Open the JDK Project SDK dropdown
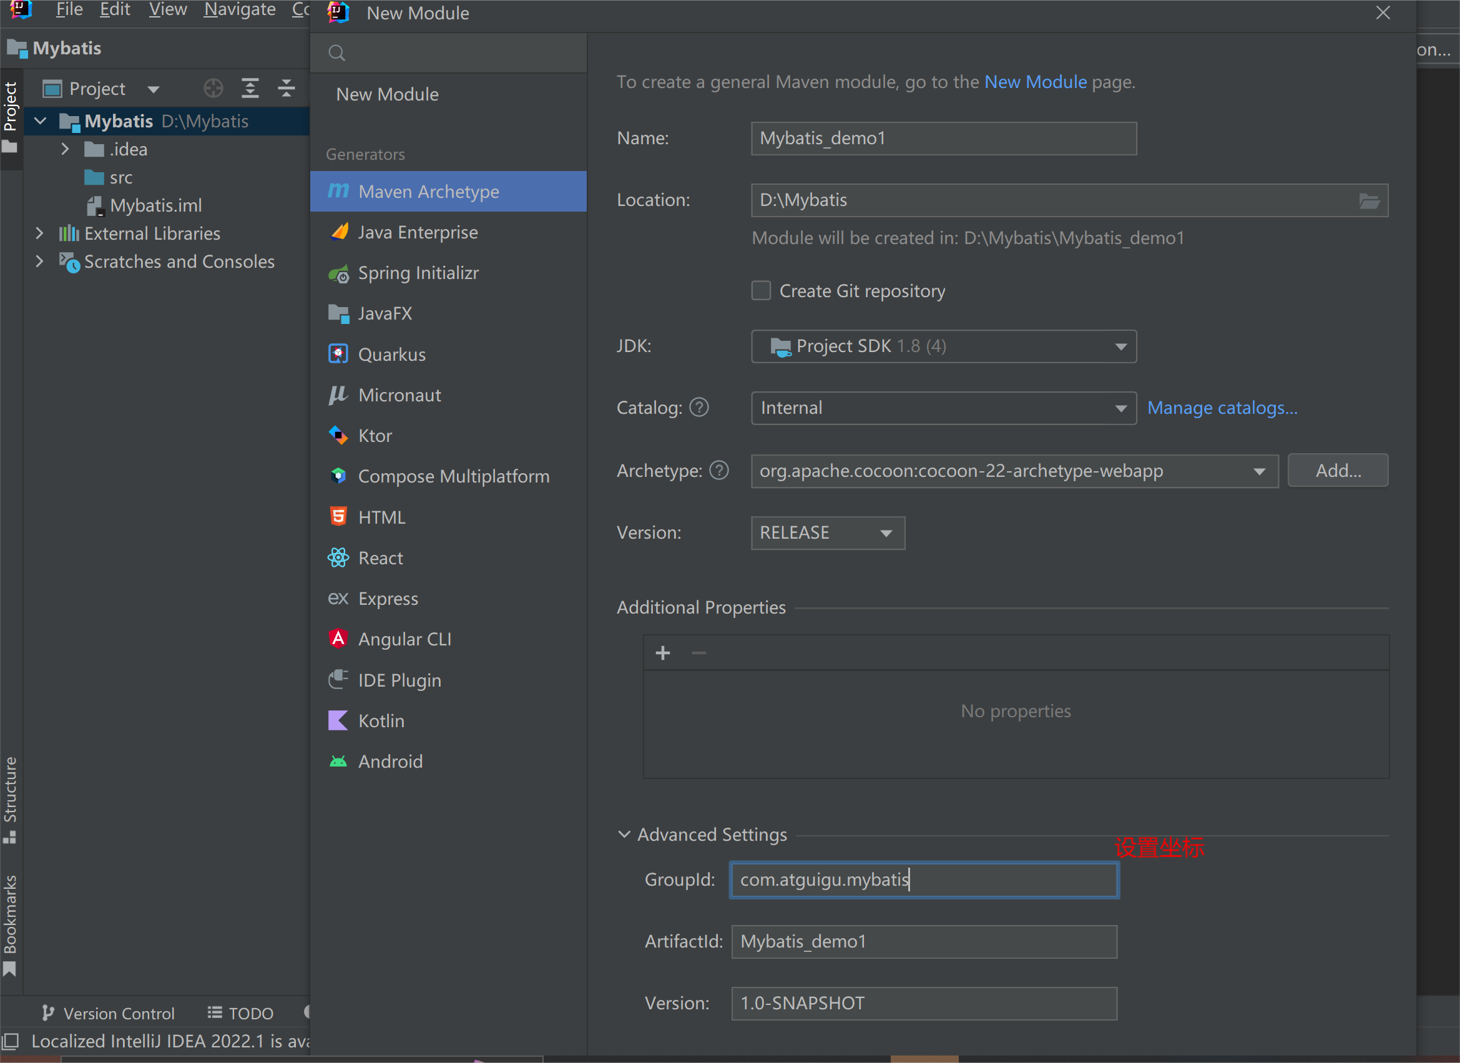1460x1063 pixels. pyautogui.click(x=943, y=346)
